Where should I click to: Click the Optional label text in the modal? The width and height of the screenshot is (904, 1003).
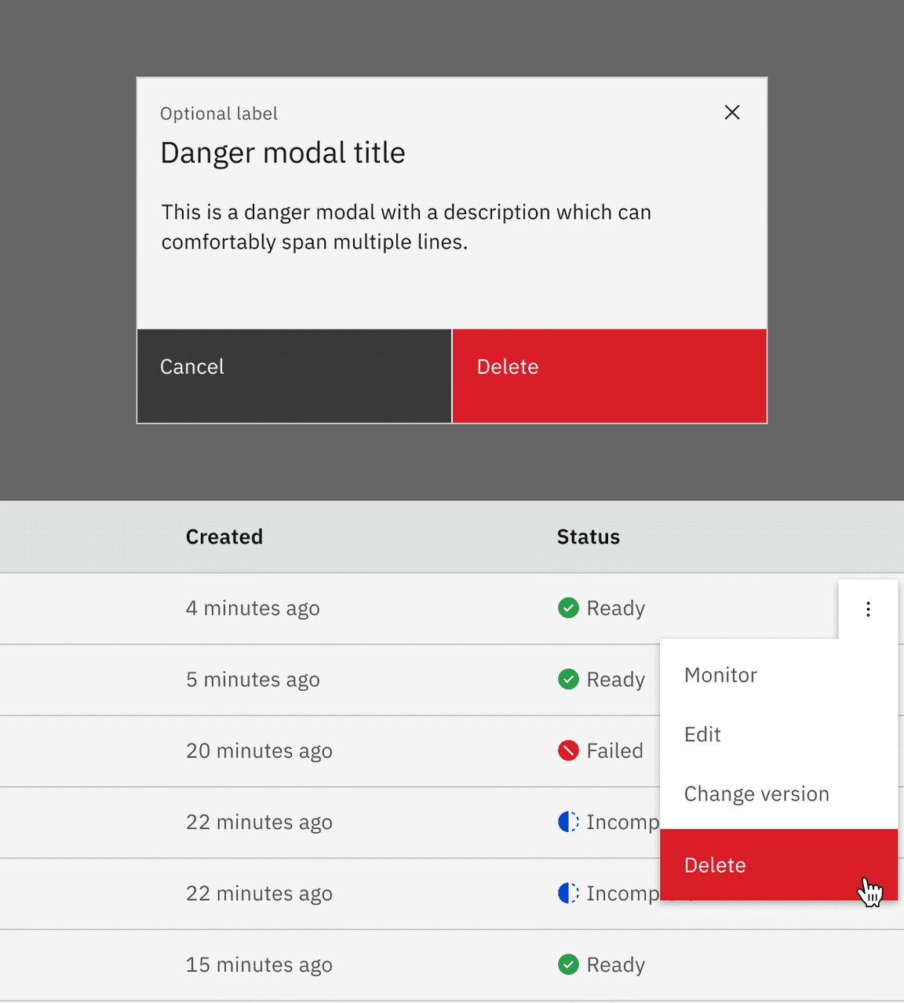pyautogui.click(x=218, y=113)
